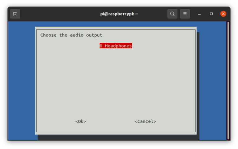Open the terminal hamburger menu
The height and width of the screenshot is (149, 238).
[185, 14]
